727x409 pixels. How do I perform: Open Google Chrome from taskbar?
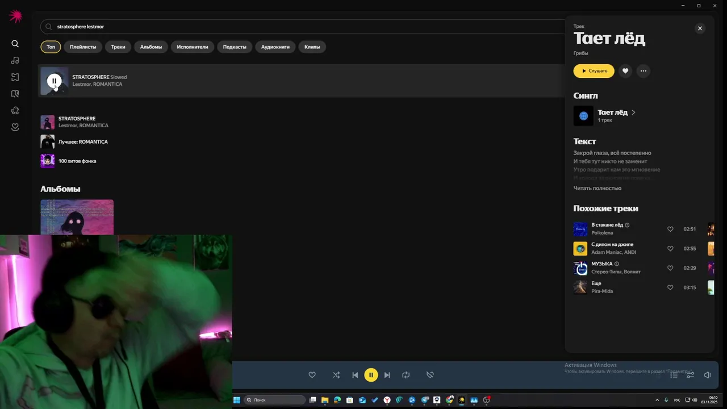click(x=449, y=400)
